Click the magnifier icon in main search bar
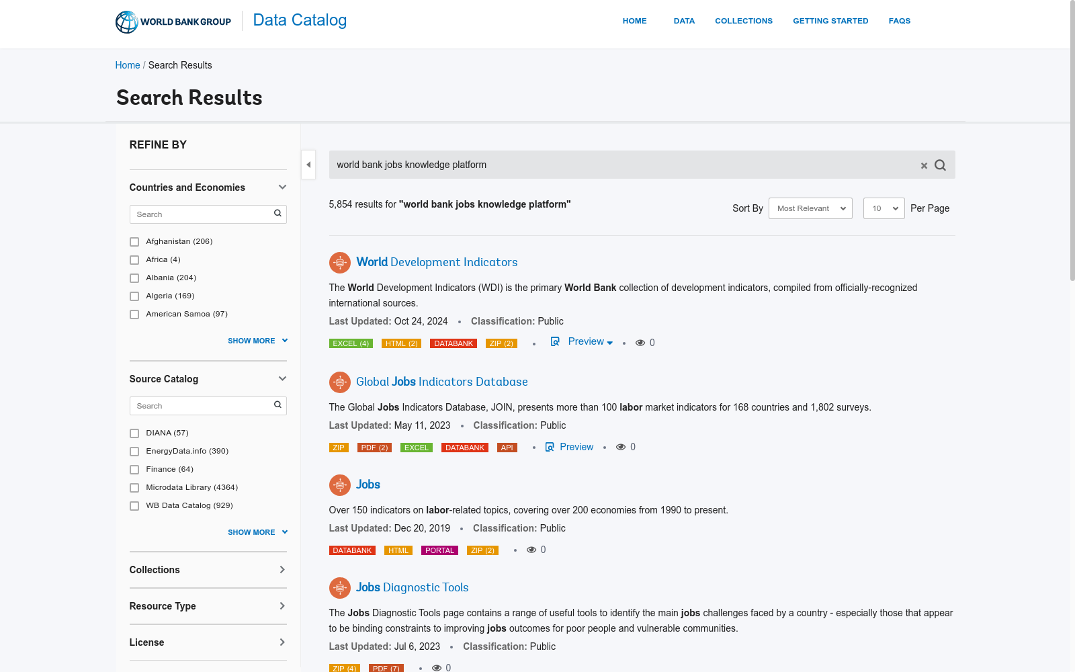 coord(940,165)
